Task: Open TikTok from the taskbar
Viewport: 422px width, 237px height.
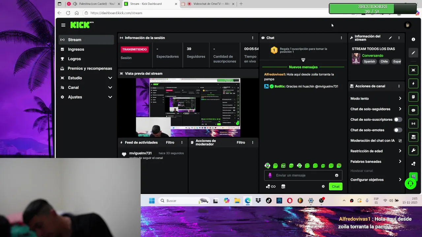Action: (x=269, y=201)
